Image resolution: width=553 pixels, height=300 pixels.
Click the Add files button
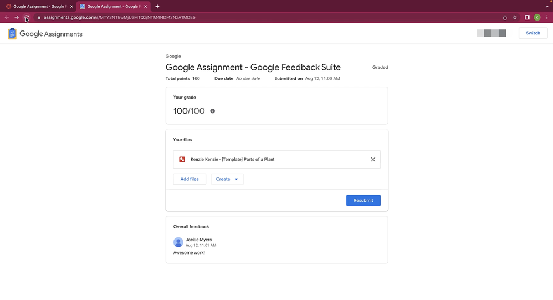pyautogui.click(x=190, y=179)
